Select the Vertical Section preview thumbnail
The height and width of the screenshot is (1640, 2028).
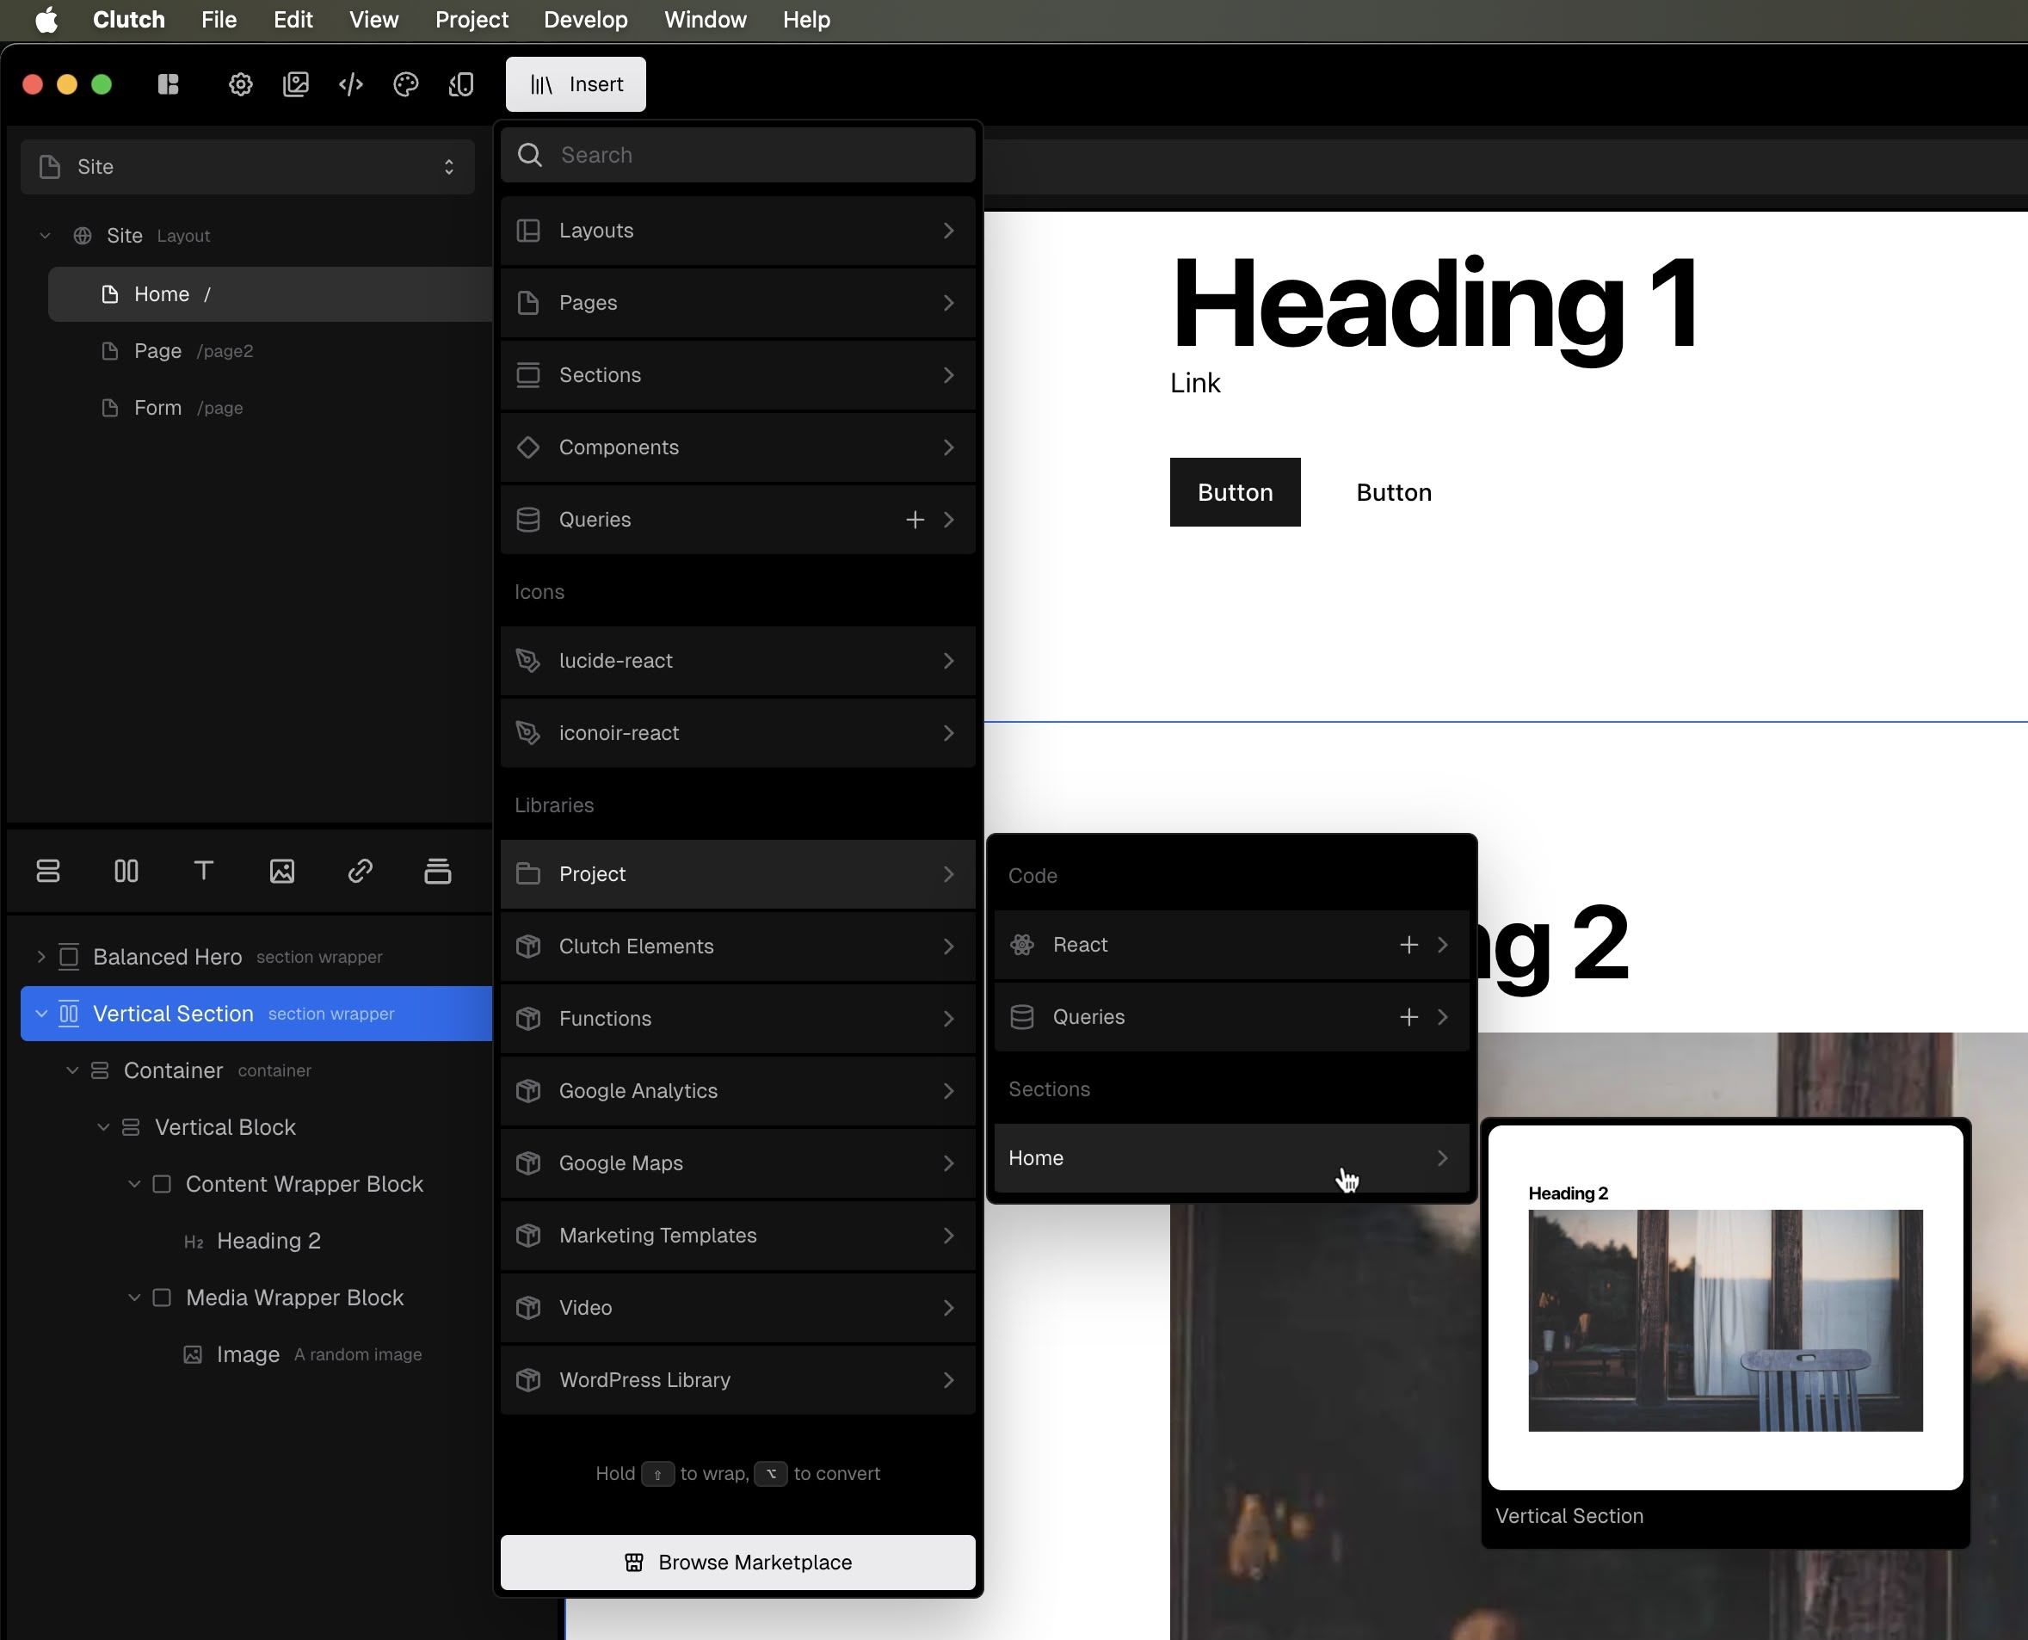pos(1725,1308)
